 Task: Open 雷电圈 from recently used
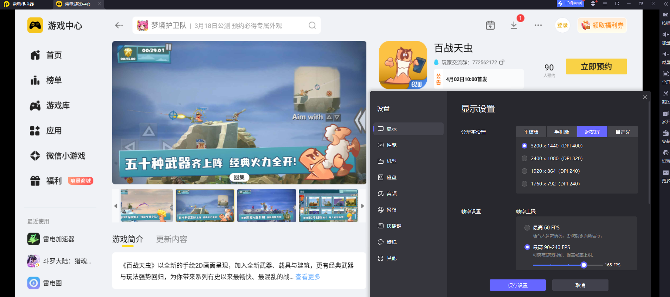point(45,283)
